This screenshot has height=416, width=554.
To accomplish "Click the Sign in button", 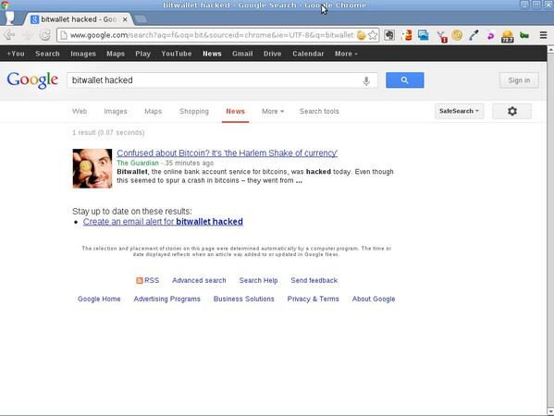I will click(x=519, y=80).
